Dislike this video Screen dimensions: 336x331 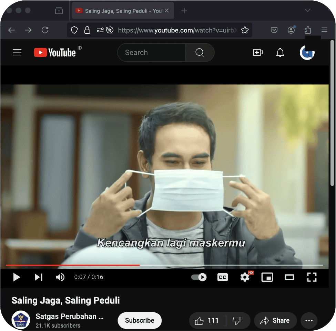[237, 321]
